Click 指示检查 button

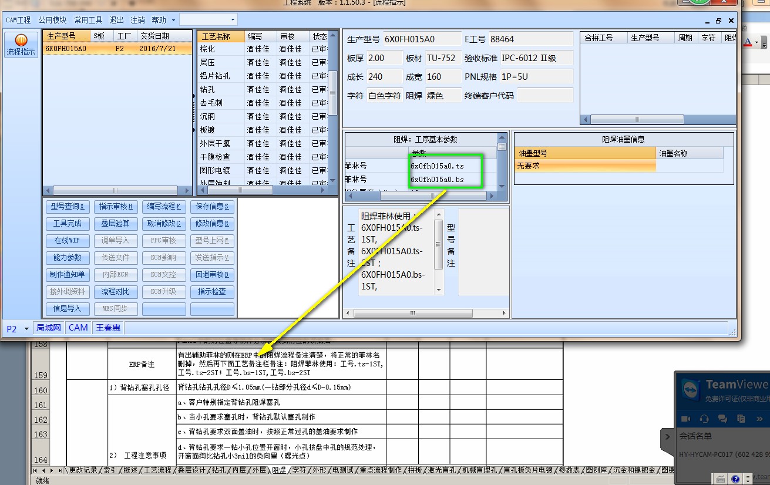212,292
